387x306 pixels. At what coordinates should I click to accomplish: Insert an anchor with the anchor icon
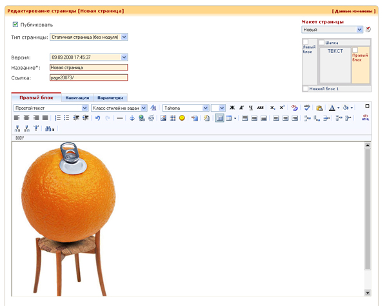point(132,118)
